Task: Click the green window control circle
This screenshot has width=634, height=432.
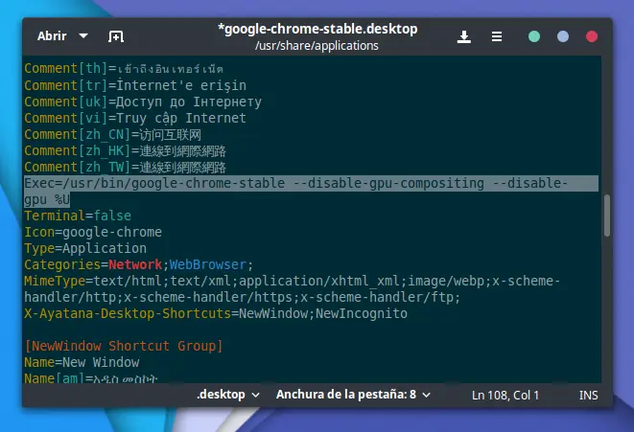Action: (x=534, y=36)
